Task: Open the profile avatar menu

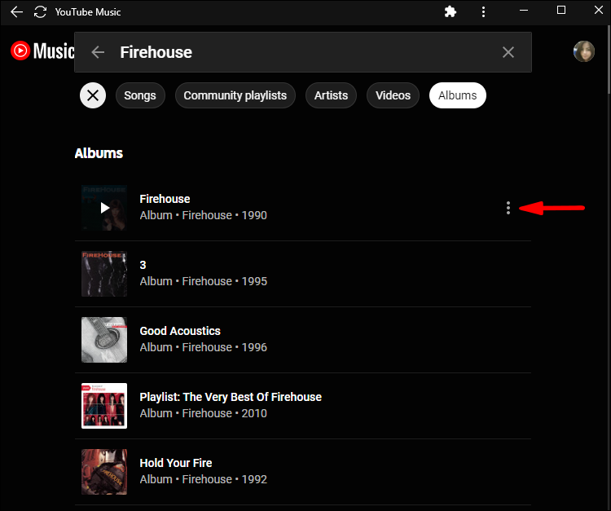Action: click(584, 51)
